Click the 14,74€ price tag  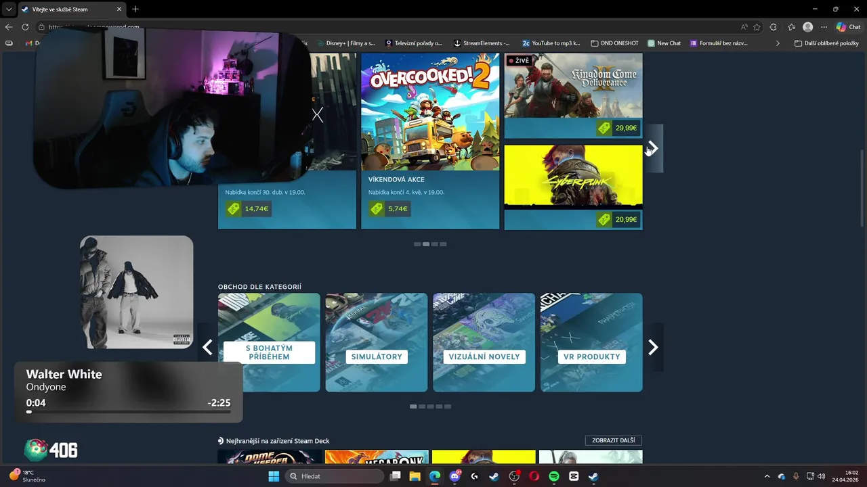pyautogui.click(x=247, y=209)
